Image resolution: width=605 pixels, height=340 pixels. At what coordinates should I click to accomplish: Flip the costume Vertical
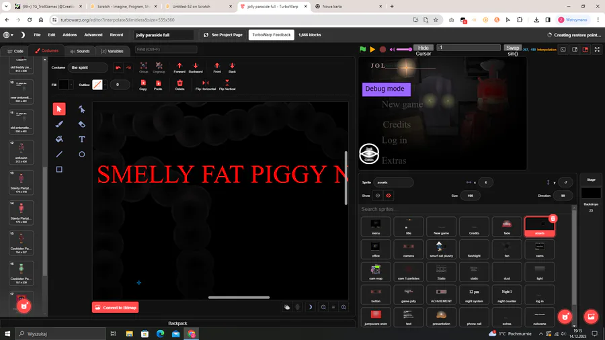pos(227,85)
